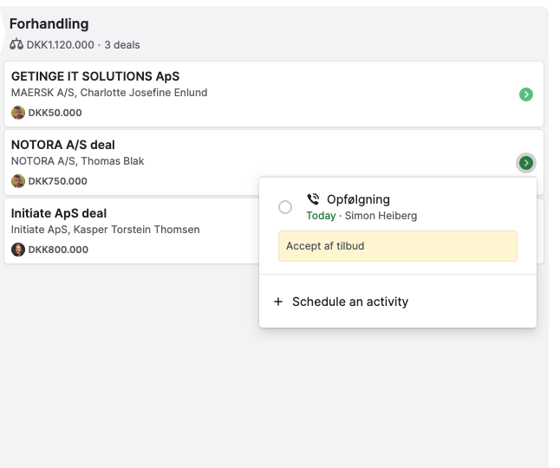Click Today · Simon Heiberg activity details
The height and width of the screenshot is (468, 560).
(361, 216)
